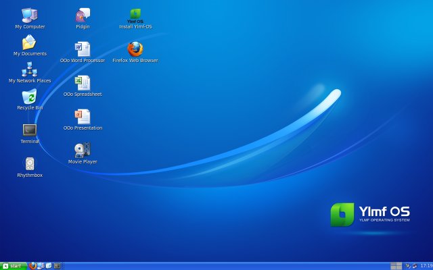Click the start button

[x=14, y=266]
